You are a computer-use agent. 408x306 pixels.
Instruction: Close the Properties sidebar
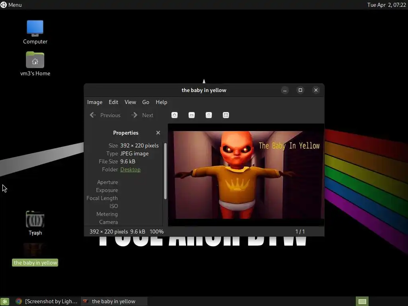click(x=158, y=133)
